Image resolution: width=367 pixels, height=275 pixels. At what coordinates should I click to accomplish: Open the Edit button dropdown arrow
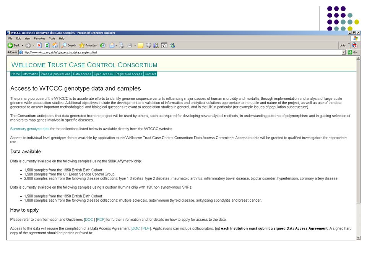pos(135,45)
